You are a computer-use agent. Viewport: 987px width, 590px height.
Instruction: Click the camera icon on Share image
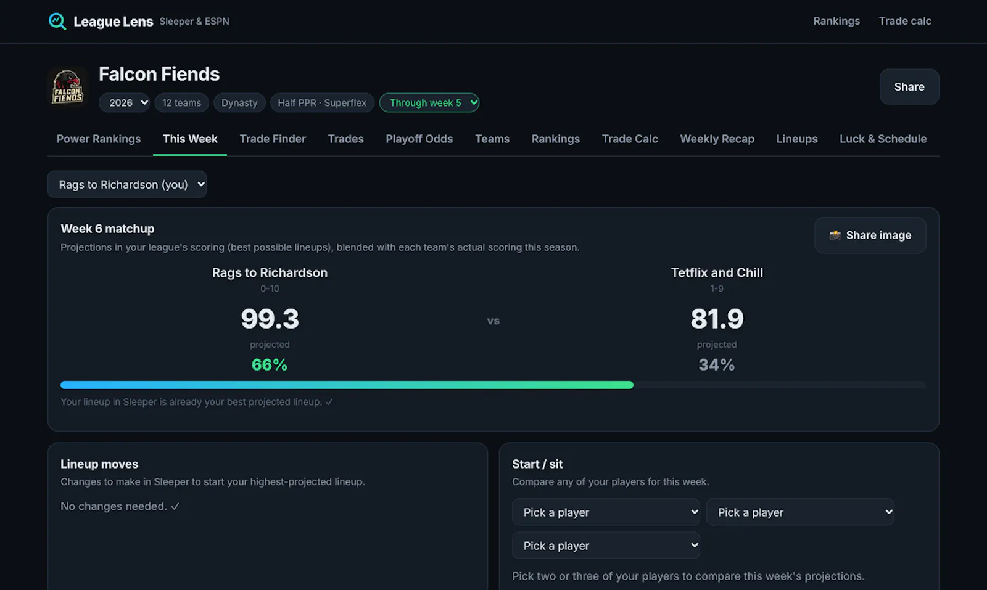[835, 235]
